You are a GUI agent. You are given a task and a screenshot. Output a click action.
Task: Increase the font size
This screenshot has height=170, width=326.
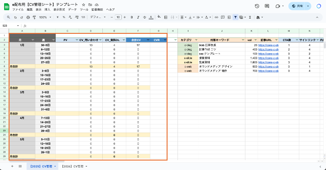click(x=125, y=18)
